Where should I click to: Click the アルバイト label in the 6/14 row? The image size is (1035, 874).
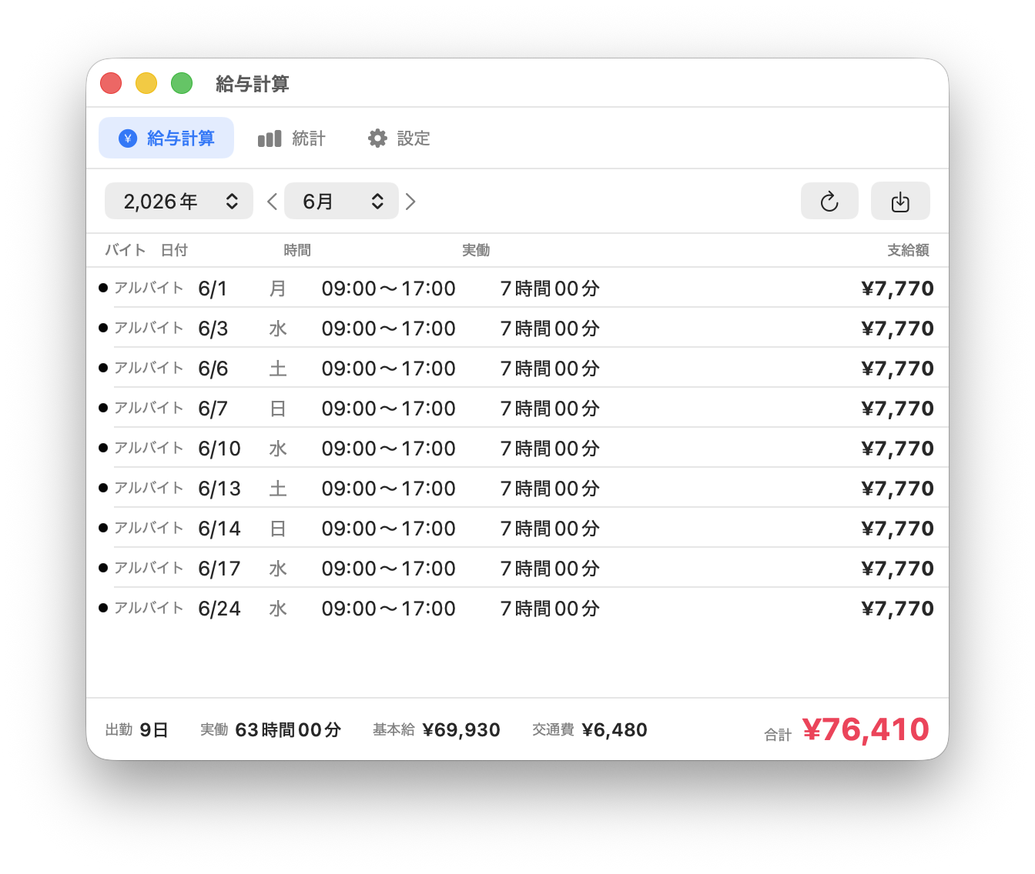point(149,528)
